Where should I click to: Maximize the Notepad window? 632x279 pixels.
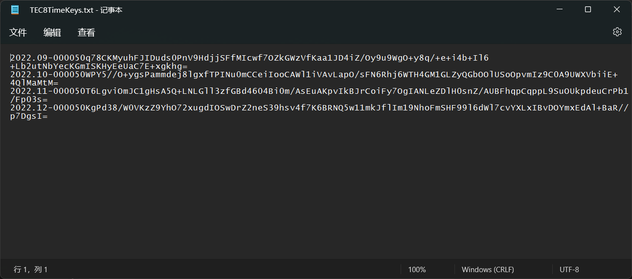(x=588, y=10)
